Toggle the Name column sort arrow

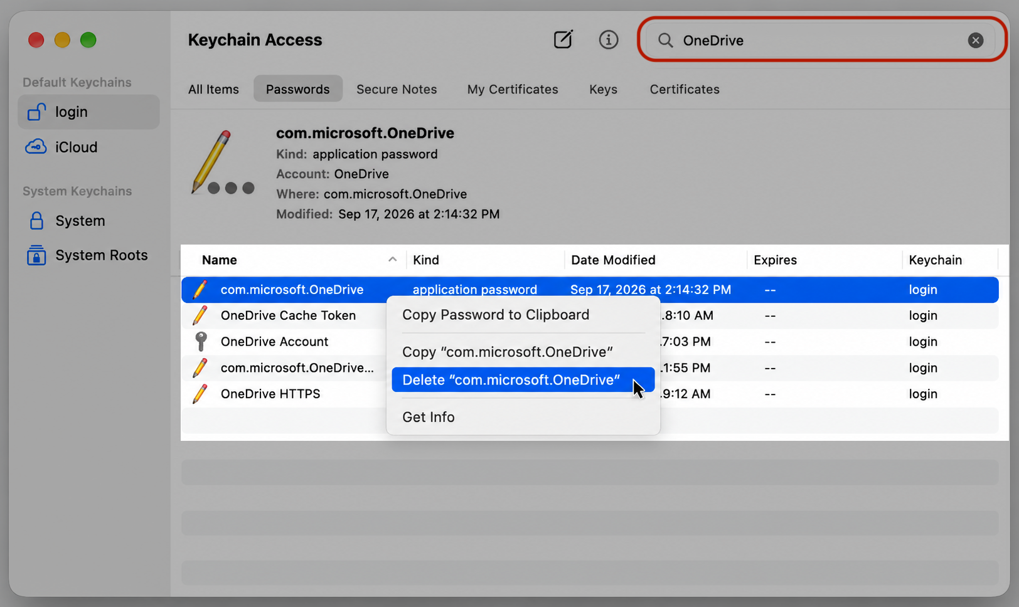[392, 259]
